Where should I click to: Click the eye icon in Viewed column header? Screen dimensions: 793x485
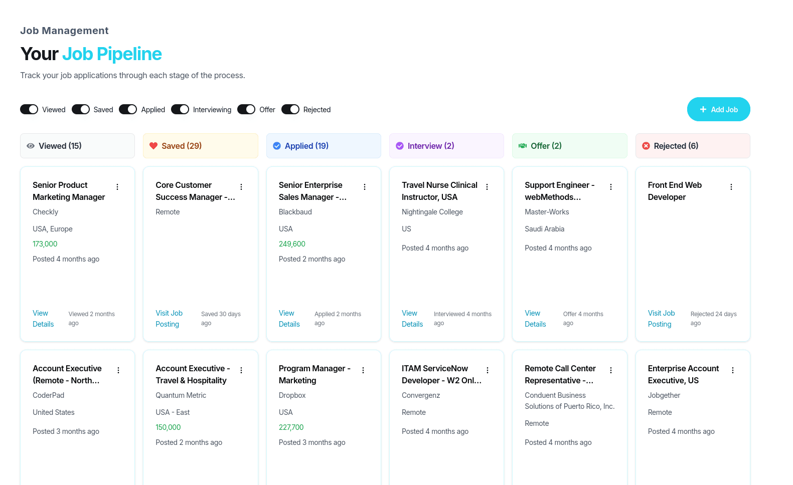31,146
